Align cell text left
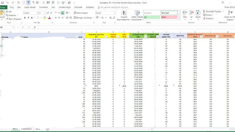The width and height of the screenshot is (235, 132). (56, 18)
